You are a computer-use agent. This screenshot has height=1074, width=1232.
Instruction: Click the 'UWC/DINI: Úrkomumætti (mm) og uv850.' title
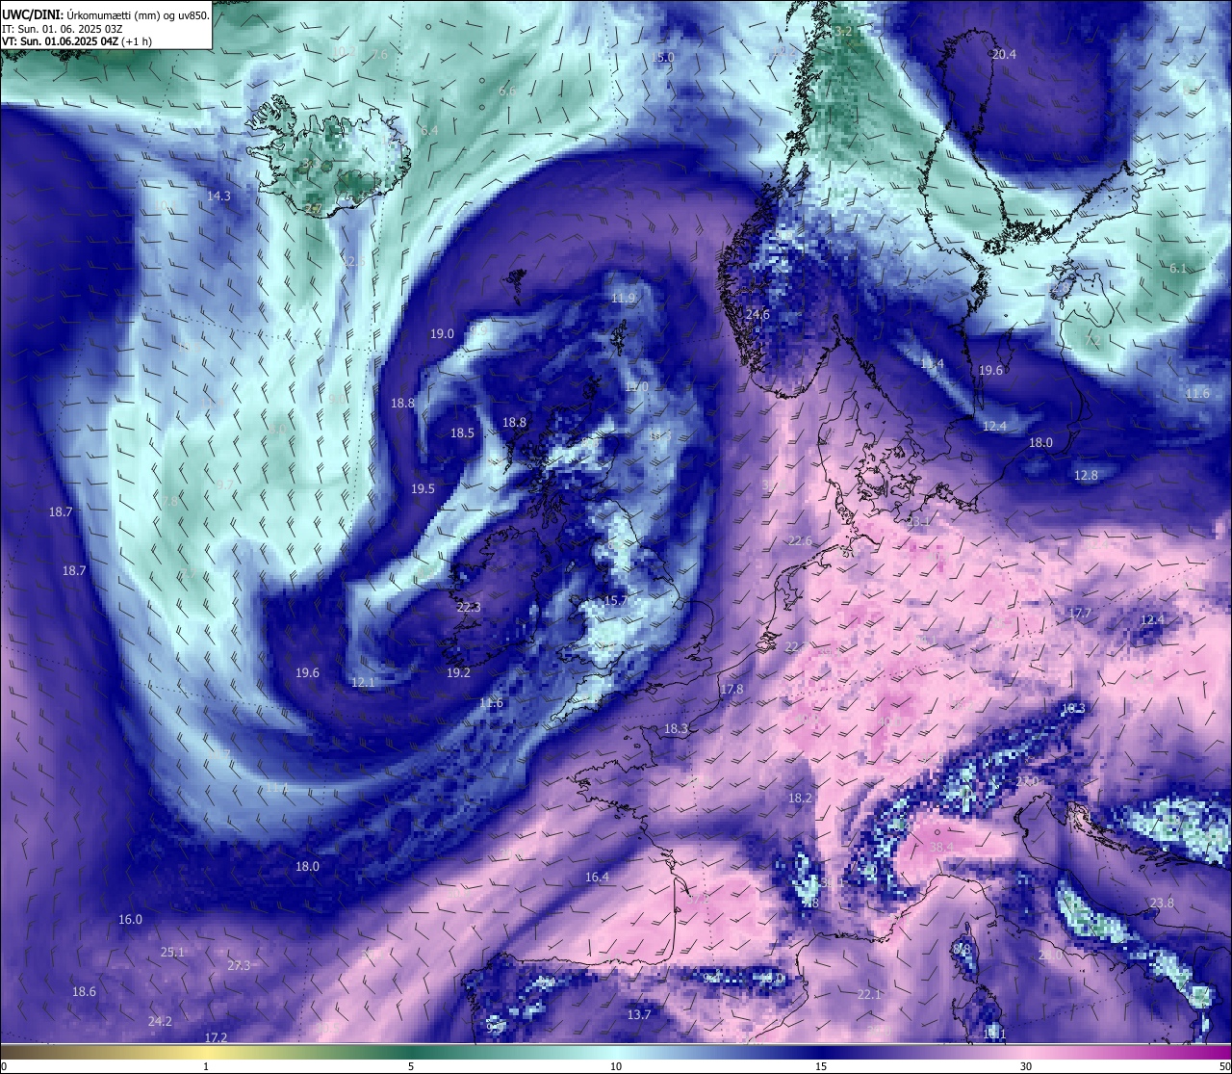106,15
